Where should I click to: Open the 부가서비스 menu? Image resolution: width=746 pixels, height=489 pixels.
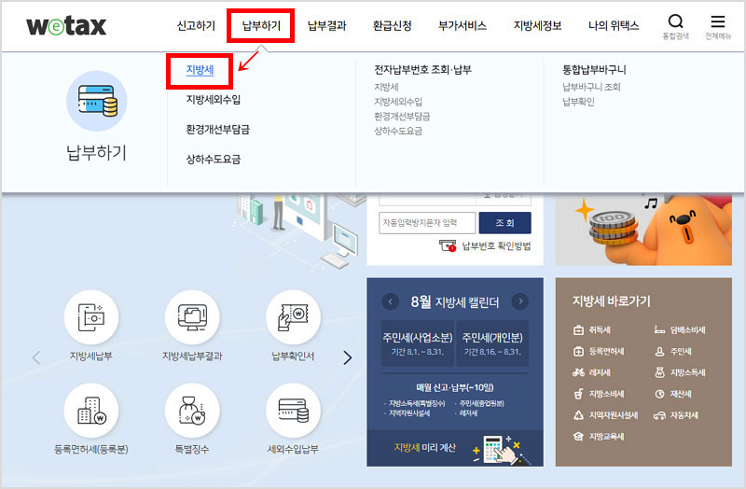(x=463, y=26)
